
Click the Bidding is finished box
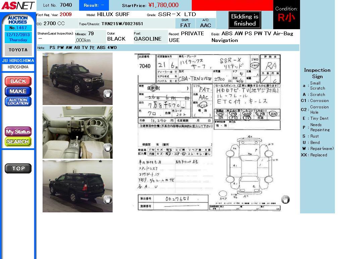pos(244,20)
